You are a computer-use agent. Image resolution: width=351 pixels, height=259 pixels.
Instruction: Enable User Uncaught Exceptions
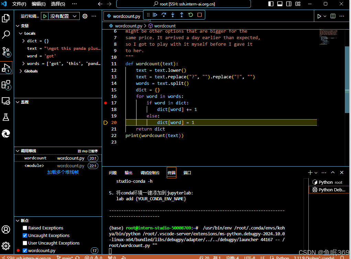[x=24, y=243]
